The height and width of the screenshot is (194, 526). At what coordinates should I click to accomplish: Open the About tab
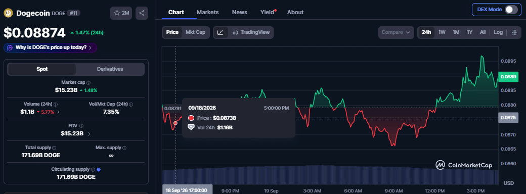click(x=295, y=13)
